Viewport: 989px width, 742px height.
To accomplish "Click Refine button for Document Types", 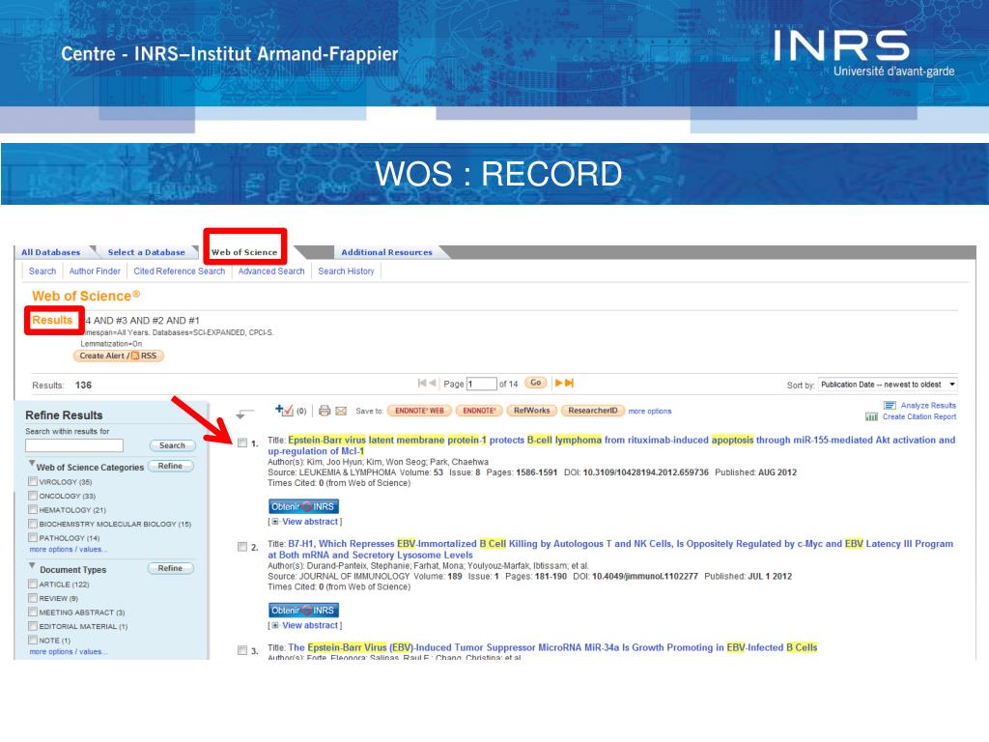I will 170,568.
